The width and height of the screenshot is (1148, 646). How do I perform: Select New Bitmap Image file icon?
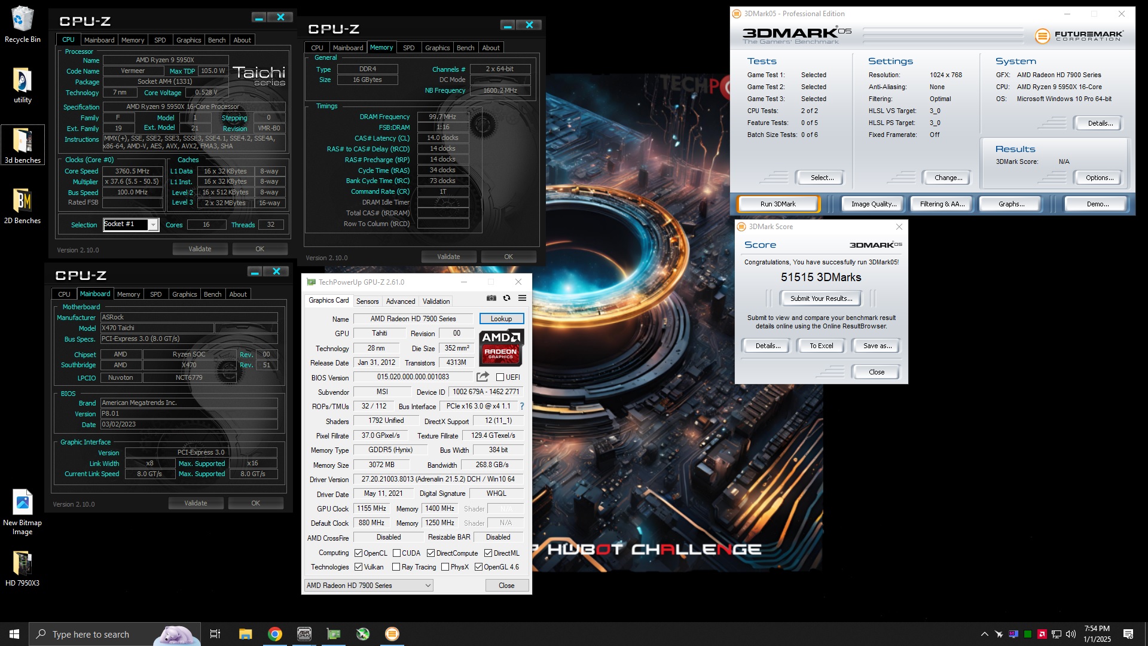pyautogui.click(x=22, y=512)
